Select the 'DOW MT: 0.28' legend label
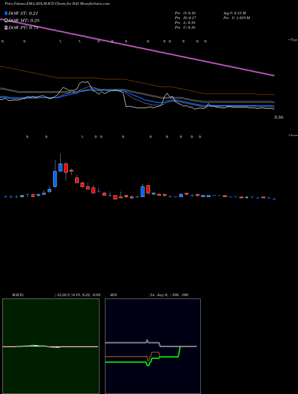This screenshot has width=298, height=394. click(24, 21)
